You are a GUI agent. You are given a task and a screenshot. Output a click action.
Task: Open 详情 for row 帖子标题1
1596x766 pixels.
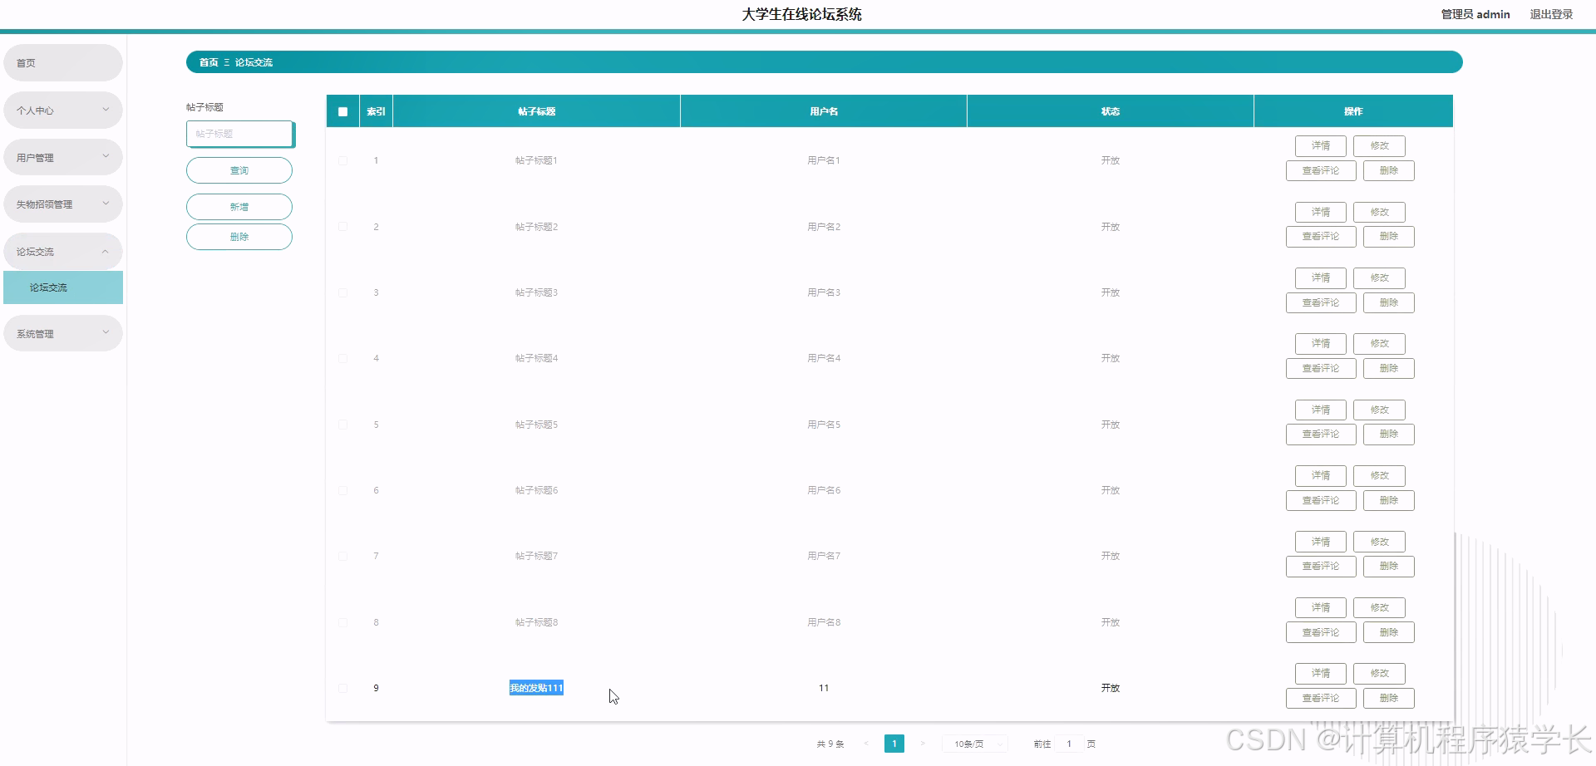click(1320, 145)
